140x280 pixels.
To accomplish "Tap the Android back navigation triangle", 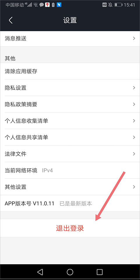I will coord(40,272).
